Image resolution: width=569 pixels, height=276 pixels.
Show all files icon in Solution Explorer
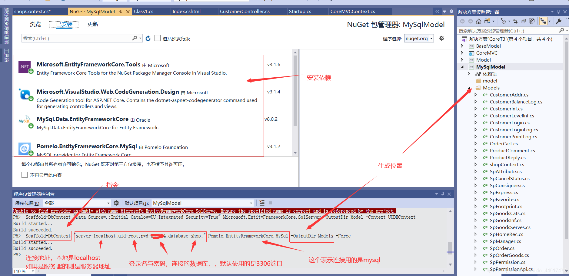pyautogui.click(x=531, y=21)
